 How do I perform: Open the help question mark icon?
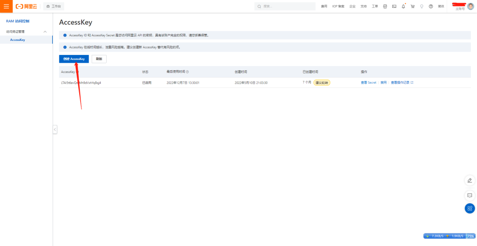[431, 7]
